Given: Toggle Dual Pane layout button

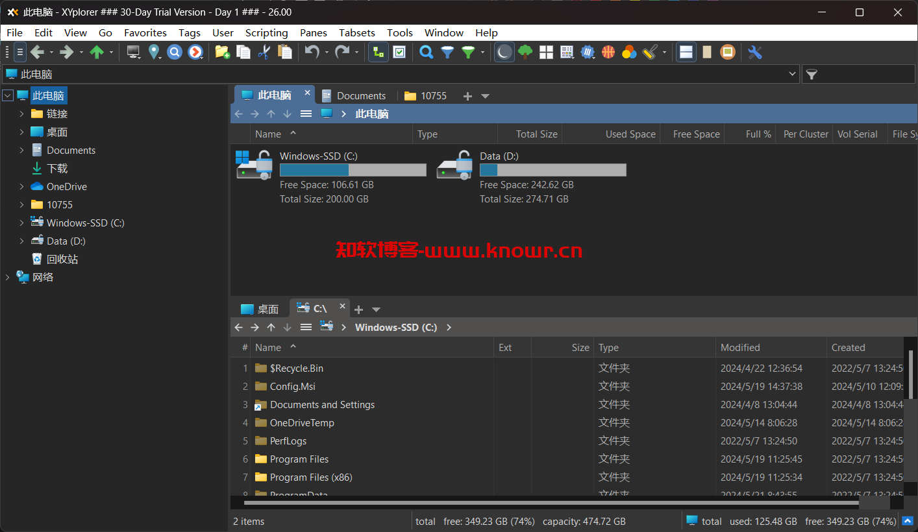Looking at the screenshot, I should click(x=686, y=53).
